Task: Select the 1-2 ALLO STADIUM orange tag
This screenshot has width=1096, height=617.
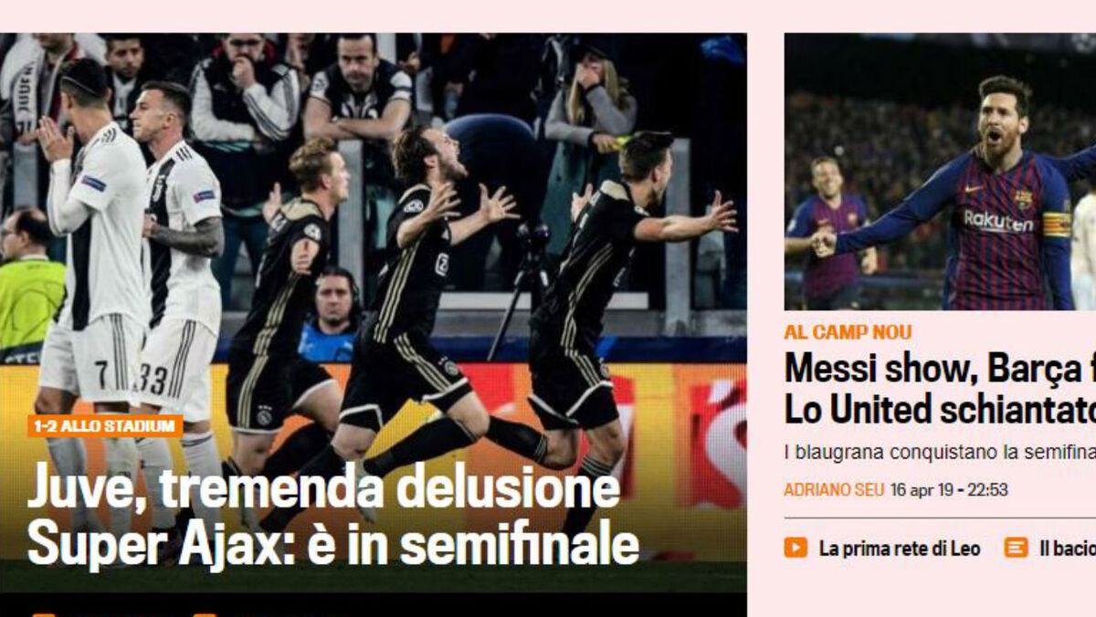Action: (x=105, y=426)
